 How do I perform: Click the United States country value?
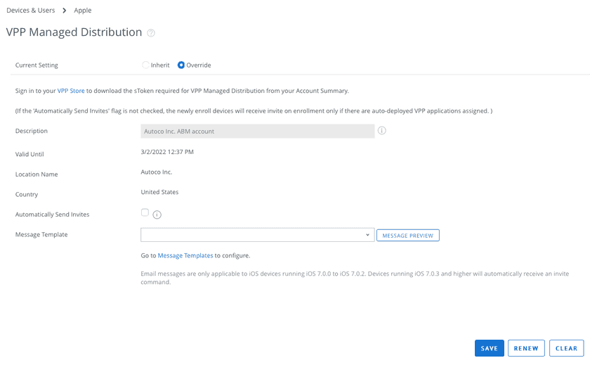click(x=159, y=192)
